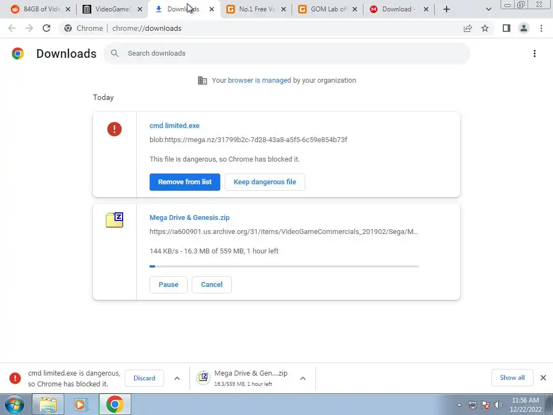Click network status tray icon
Screen dimensions: 553x415
coord(472,405)
